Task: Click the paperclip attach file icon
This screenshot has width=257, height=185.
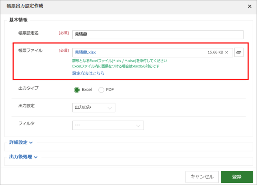Action: tap(239, 52)
